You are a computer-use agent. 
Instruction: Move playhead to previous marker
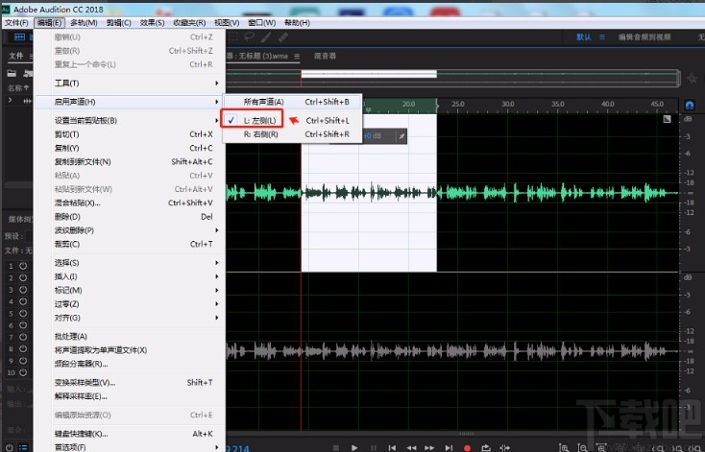click(392, 447)
